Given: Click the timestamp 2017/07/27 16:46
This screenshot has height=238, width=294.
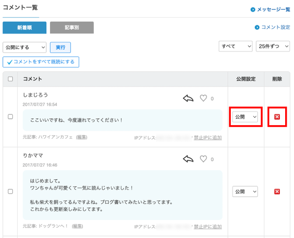Looking at the screenshot, I should pyautogui.click(x=40, y=165).
